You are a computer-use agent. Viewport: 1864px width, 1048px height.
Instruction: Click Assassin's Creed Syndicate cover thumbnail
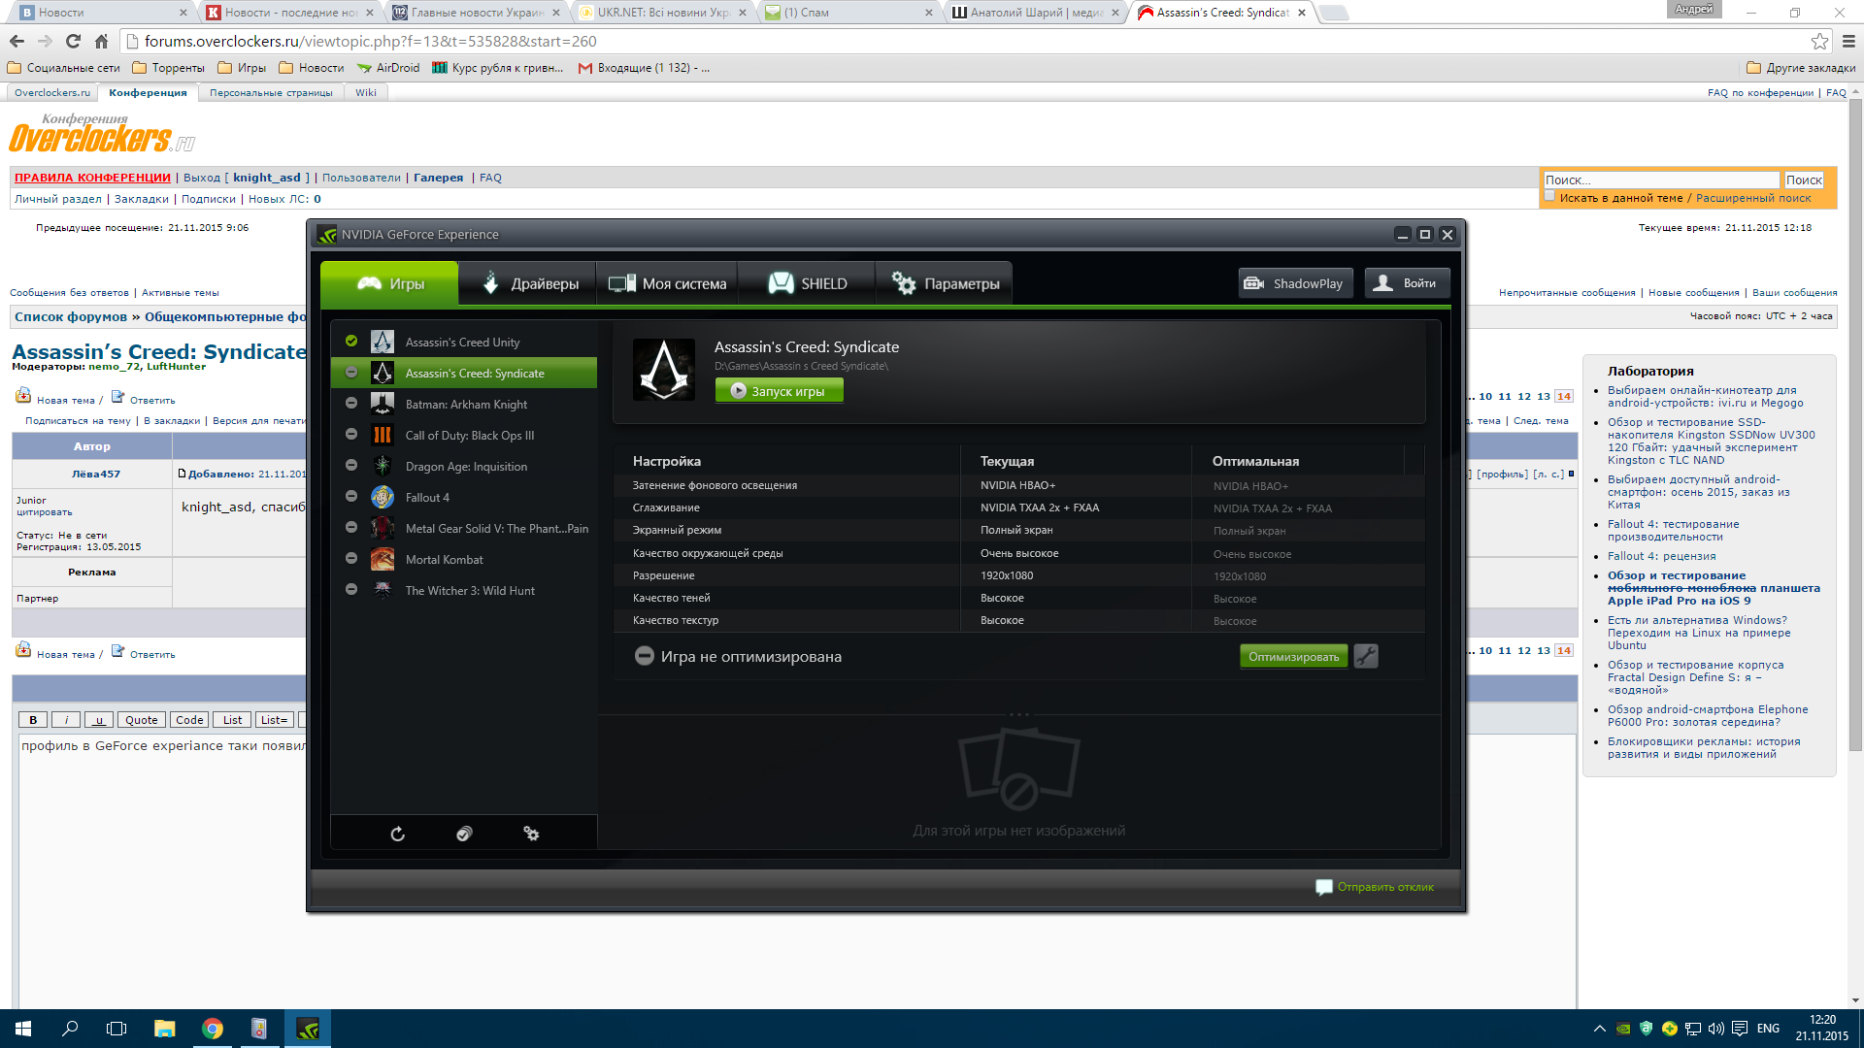tap(664, 369)
